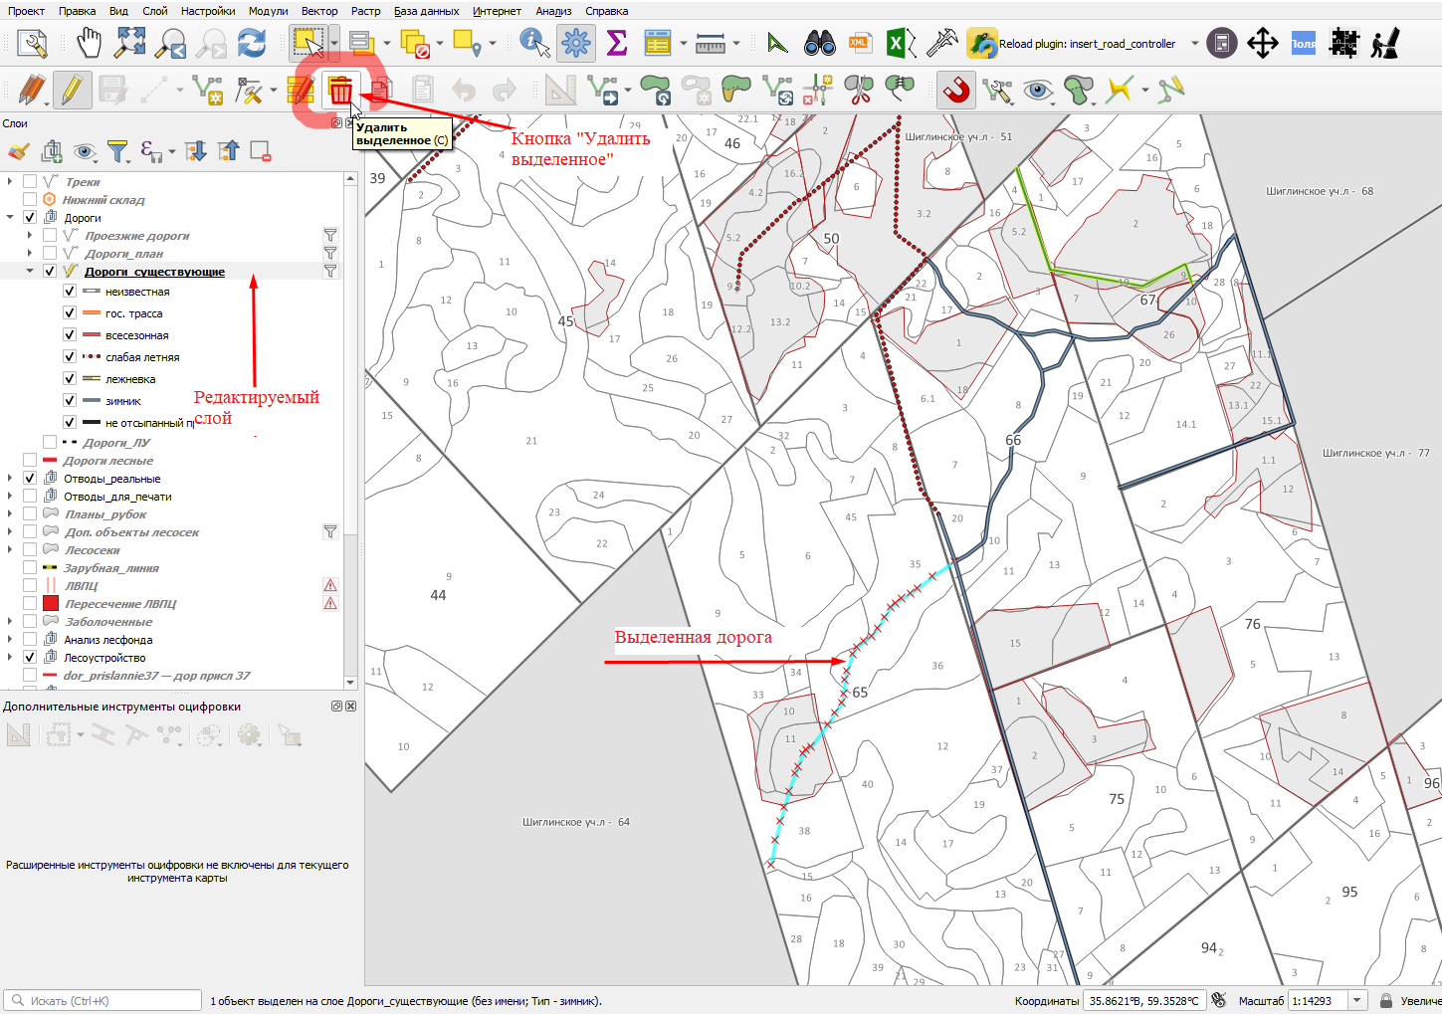1442x1014 pixels.
Task: Select the Pan Map hand tool
Action: point(90,43)
